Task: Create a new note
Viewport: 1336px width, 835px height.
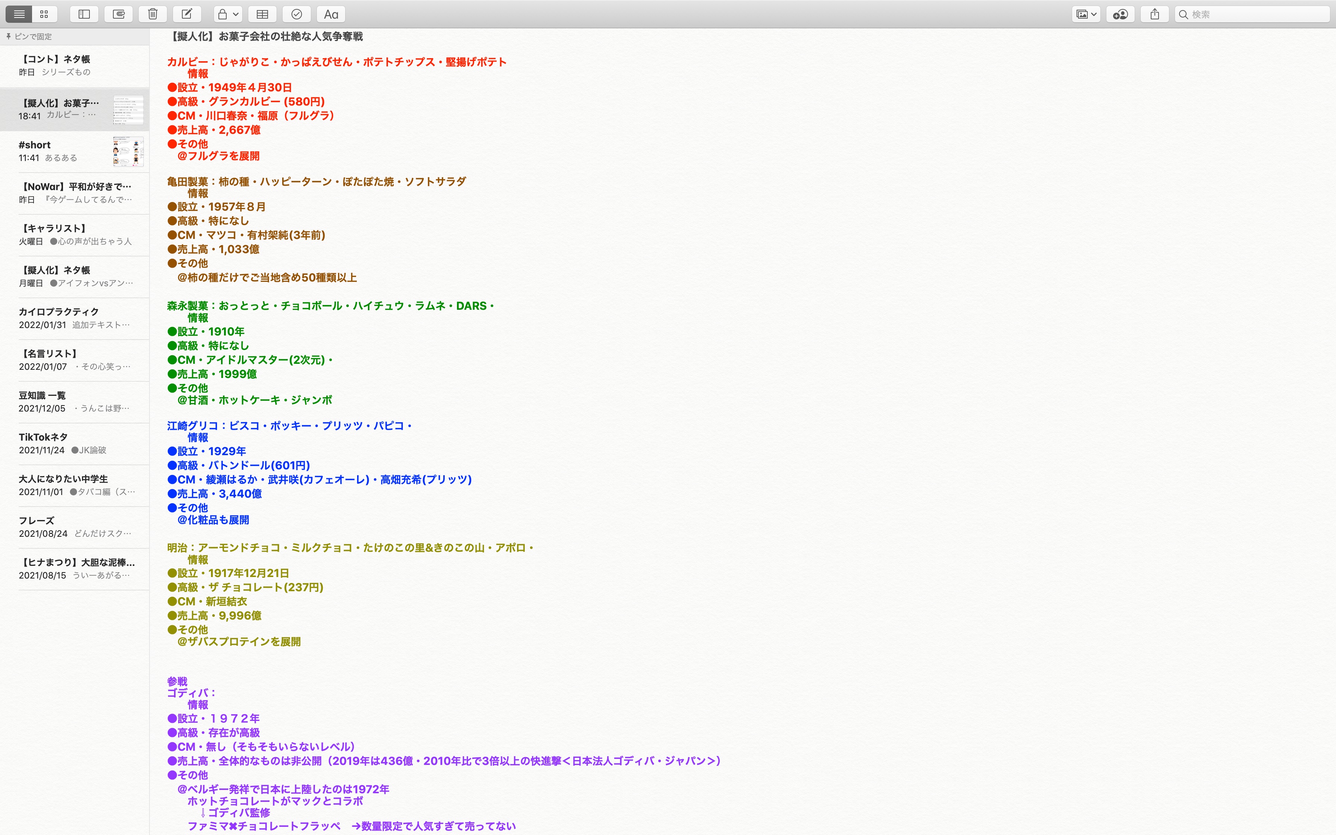Action: [x=187, y=15]
